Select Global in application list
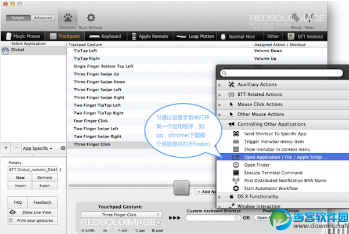The width and height of the screenshot is (349, 234). point(34,51)
